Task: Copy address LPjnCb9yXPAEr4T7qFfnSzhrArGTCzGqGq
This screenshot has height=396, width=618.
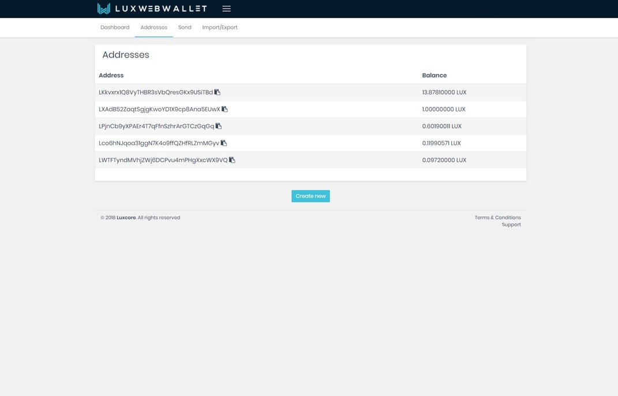Action: tap(218, 126)
